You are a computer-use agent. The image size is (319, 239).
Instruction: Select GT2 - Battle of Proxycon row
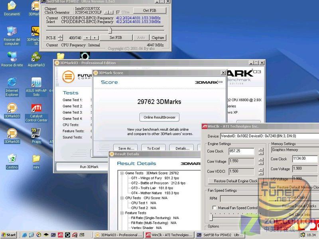[158, 183]
